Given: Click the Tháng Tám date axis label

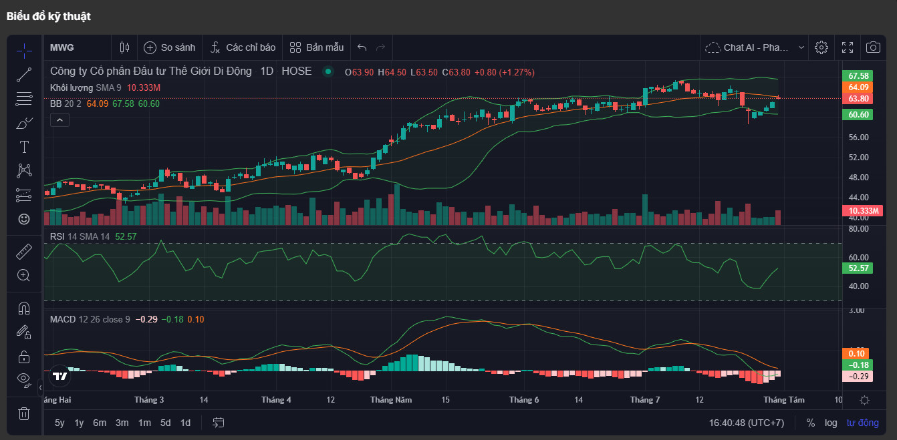Looking at the screenshot, I should pos(784,400).
